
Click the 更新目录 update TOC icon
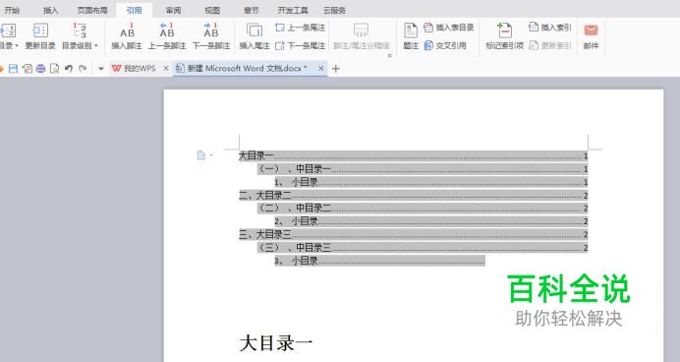pos(40,30)
